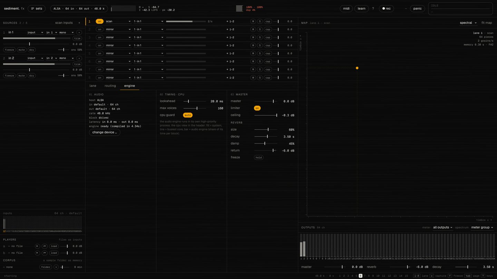Screen dimensions: 497x279
Task: Clear the corpus folder with the x icon
Action: 56,267
